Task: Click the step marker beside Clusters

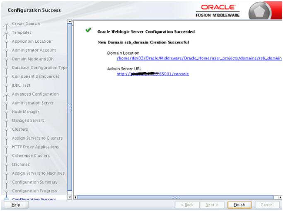Action: coord(7,129)
